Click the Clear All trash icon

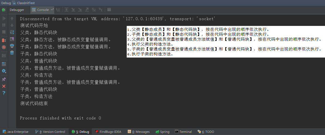tap(12, 53)
